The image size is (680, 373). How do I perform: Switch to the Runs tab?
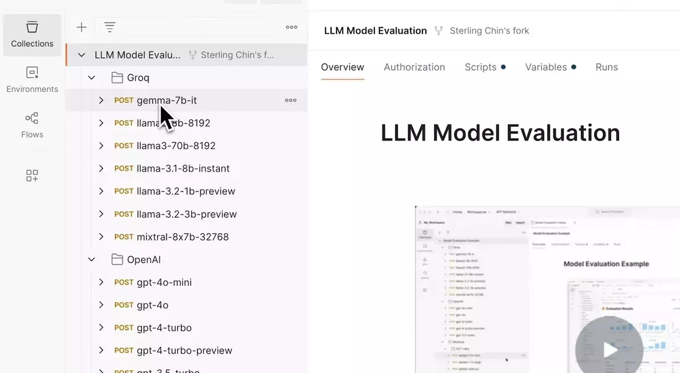click(606, 67)
